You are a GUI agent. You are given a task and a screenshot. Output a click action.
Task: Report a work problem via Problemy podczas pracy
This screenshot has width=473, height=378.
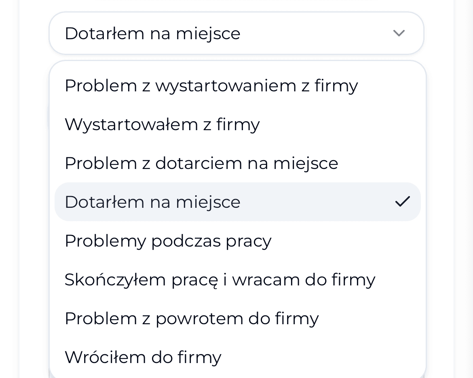tap(168, 241)
